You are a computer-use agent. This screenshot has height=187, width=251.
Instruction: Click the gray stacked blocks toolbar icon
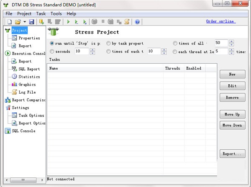(x=119, y=22)
